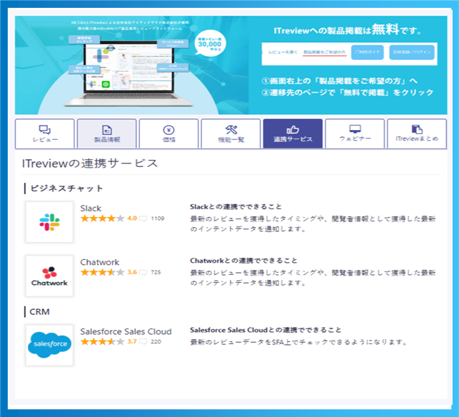Click the ITreviewへの製品掲載は無料です banner headline
Image resolution: width=459 pixels, height=417 pixels.
348,30
